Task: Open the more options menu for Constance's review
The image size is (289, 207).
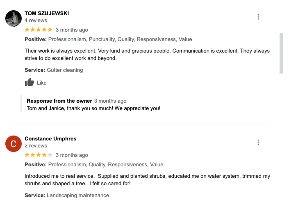Action: 258,142
